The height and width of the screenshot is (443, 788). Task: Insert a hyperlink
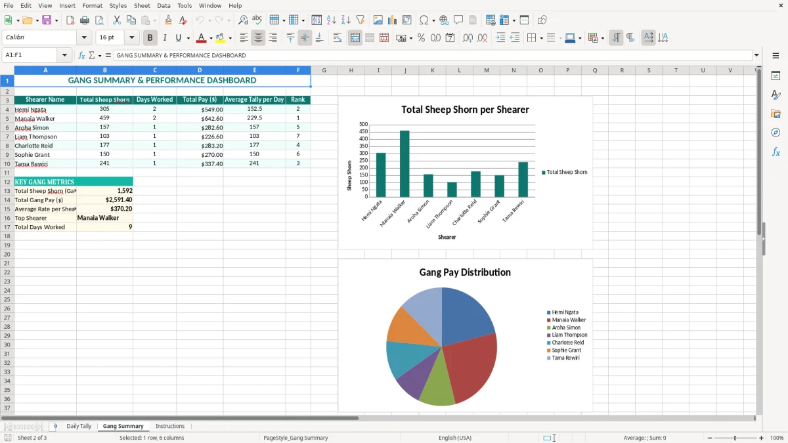pyautogui.click(x=444, y=20)
